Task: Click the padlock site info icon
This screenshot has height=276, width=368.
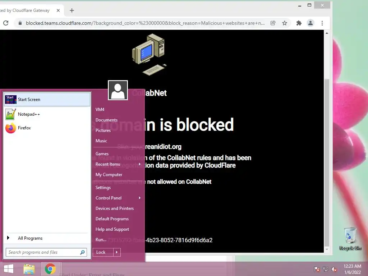Action: point(20,23)
